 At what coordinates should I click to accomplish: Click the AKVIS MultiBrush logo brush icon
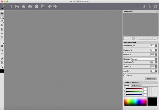click(x=3, y=7)
